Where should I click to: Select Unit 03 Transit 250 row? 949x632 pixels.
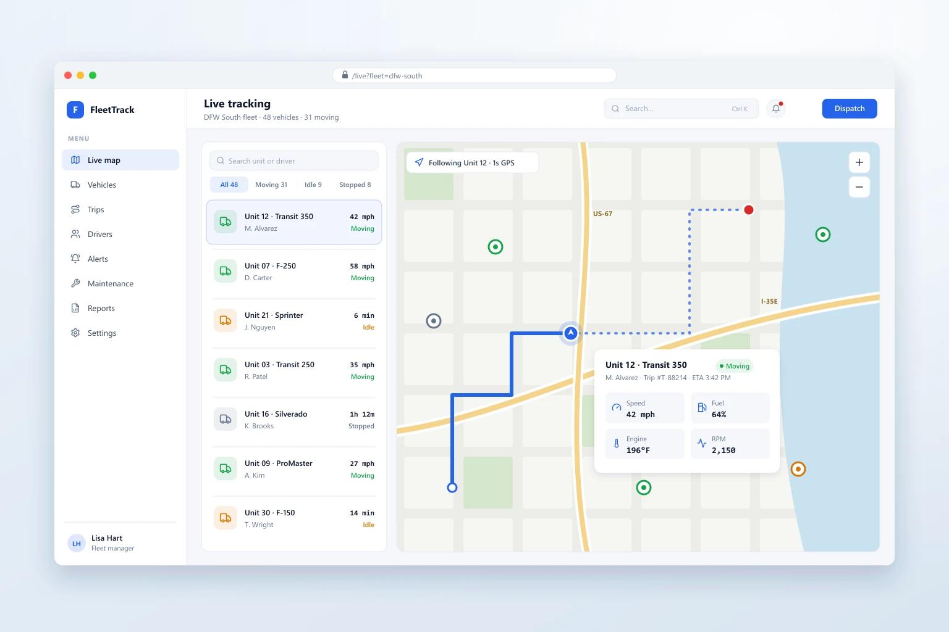coord(294,370)
